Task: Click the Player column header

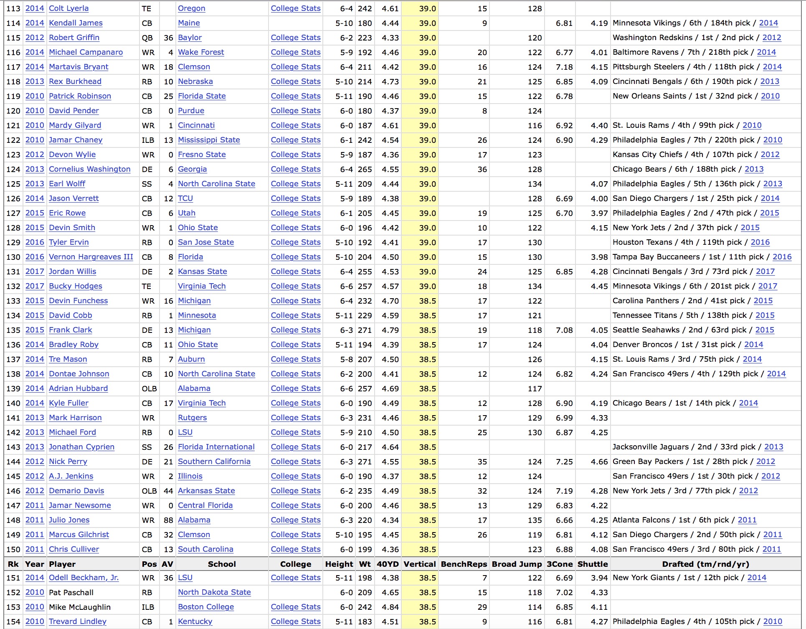Action: [62, 564]
